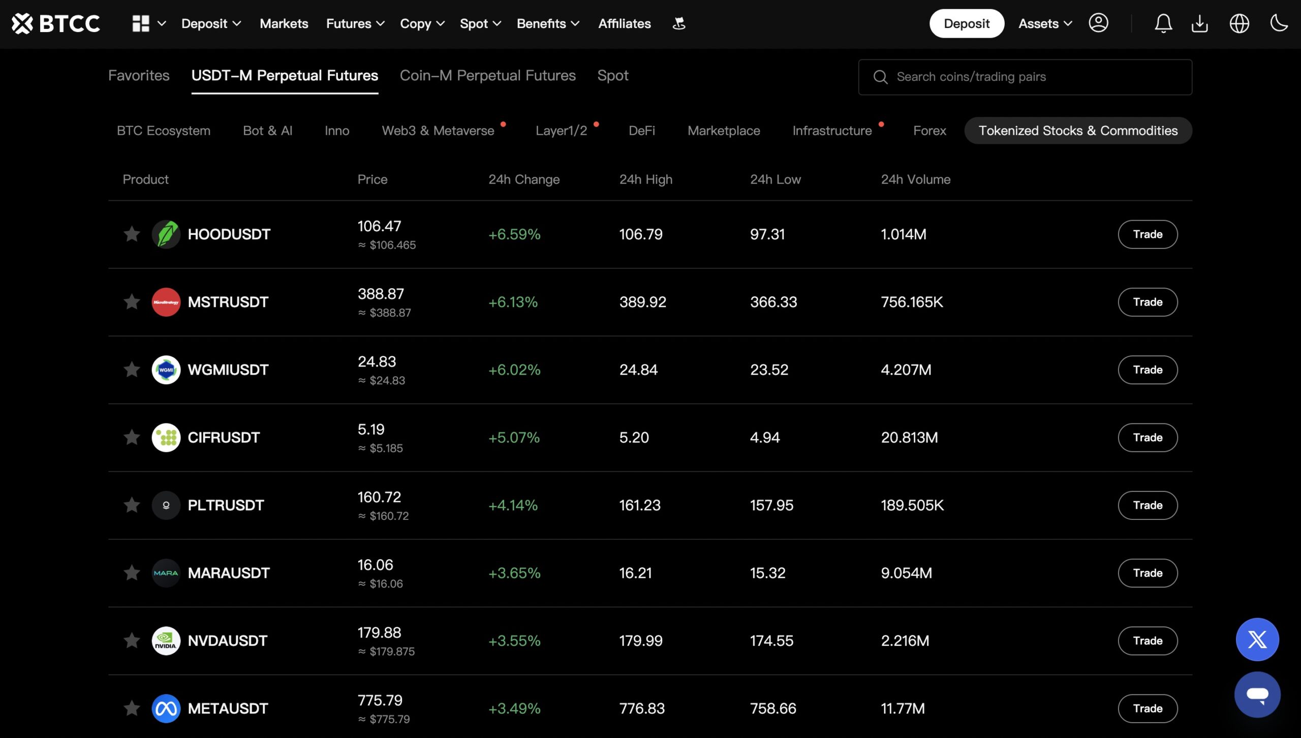Favorite NVDAUSDT with the star
The width and height of the screenshot is (1301, 738).
[132, 640]
